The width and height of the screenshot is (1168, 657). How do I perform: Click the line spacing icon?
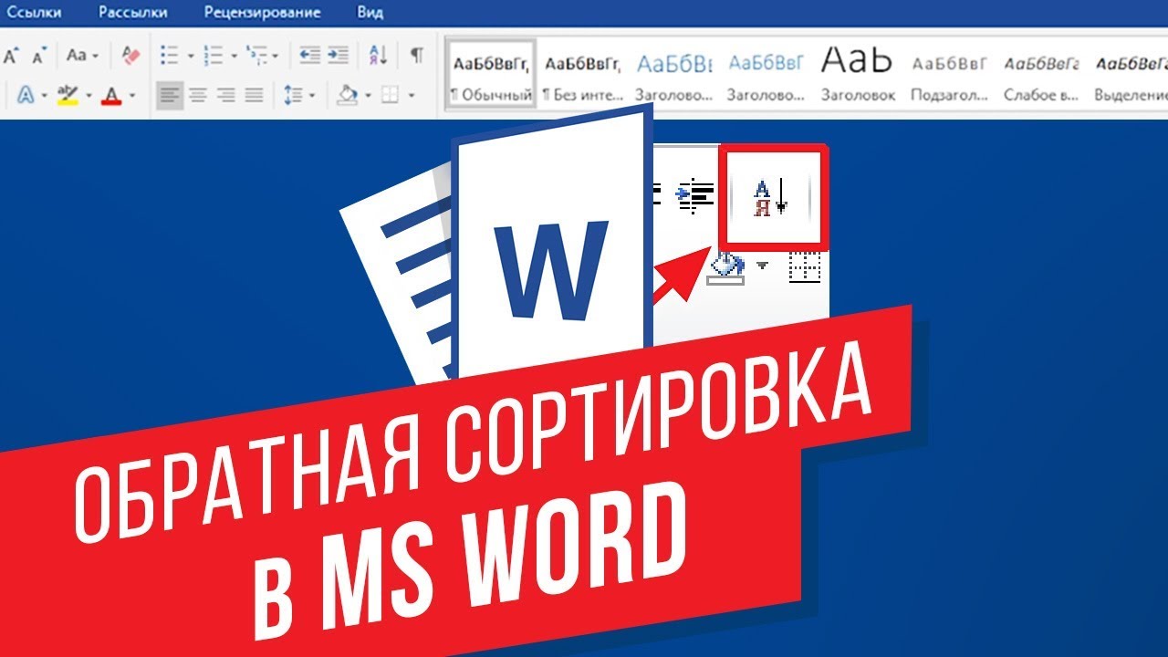click(293, 94)
